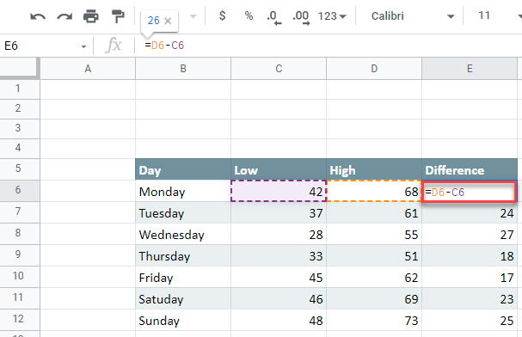Click Satuday's high value 69
Screen dimensions: 522x337
point(374,298)
